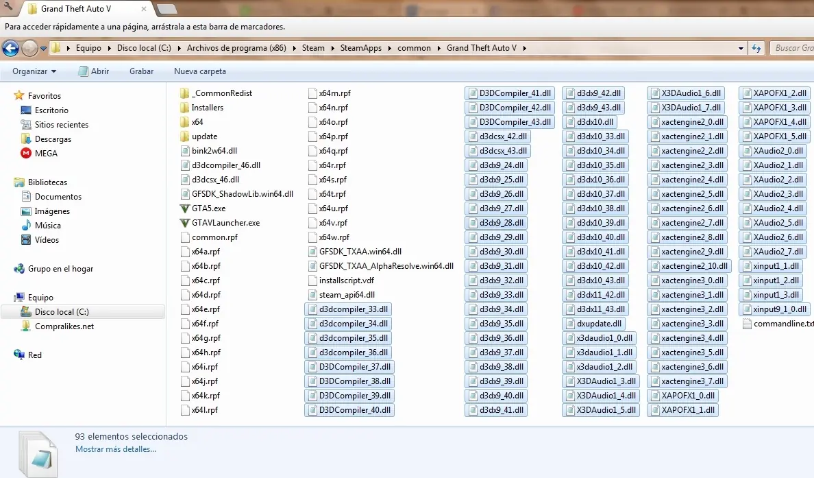This screenshot has width=814, height=478.
Task: Select the commandline.txt file icon
Action: coord(747,324)
